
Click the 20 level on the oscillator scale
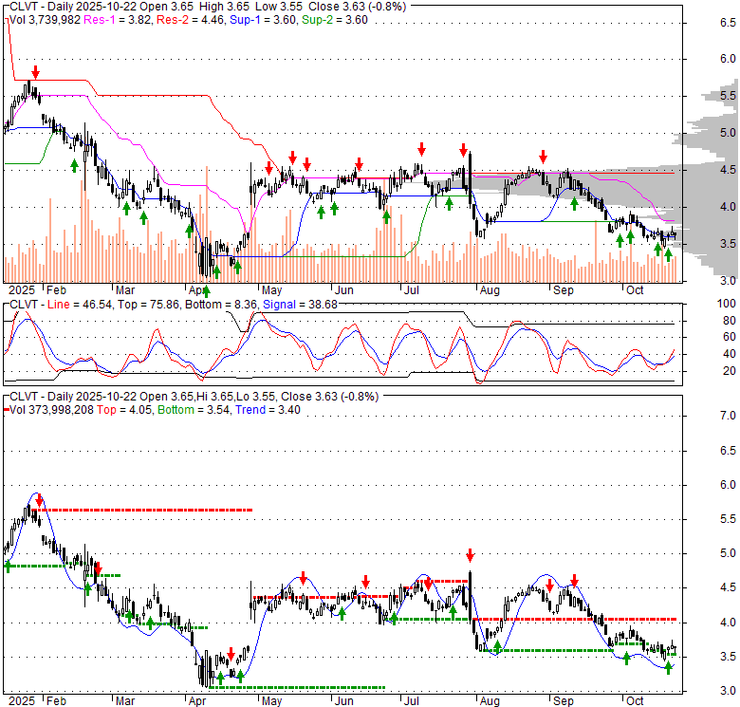click(730, 371)
